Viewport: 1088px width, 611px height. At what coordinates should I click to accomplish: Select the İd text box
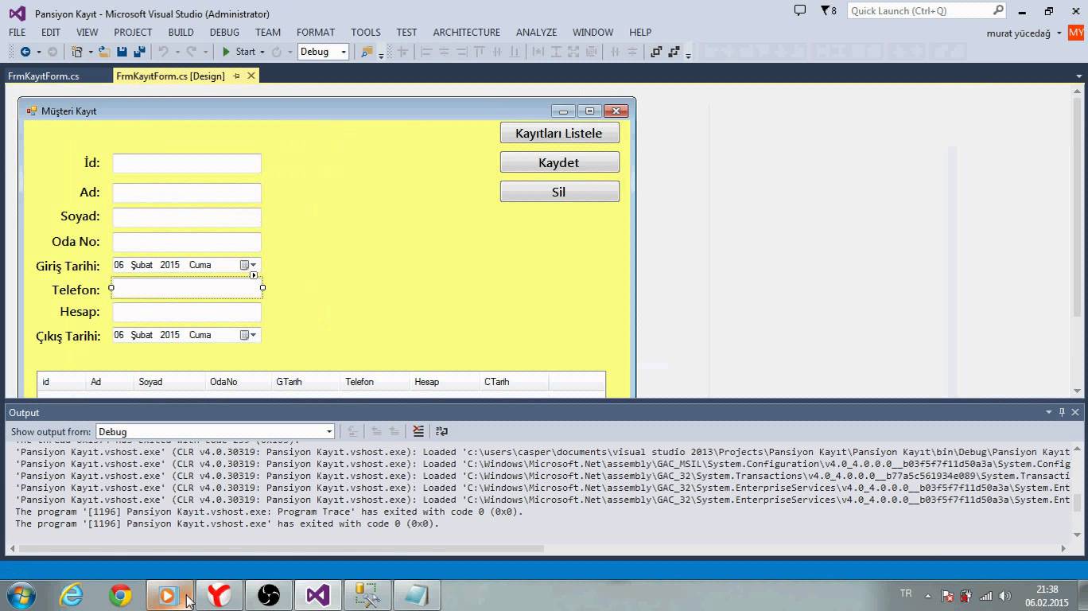[x=187, y=163]
